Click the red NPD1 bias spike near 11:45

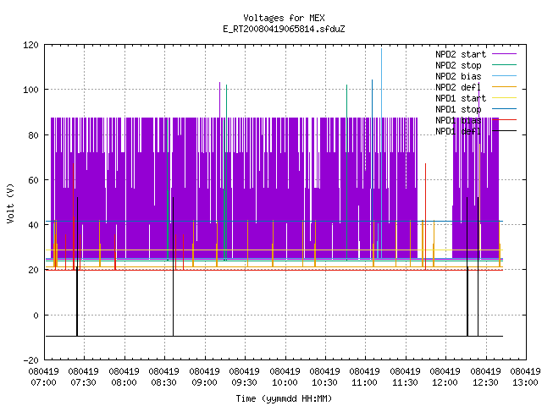tap(425, 216)
